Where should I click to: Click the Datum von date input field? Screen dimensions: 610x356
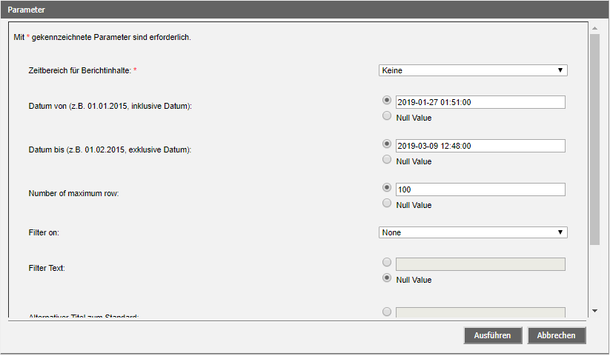pyautogui.click(x=480, y=102)
